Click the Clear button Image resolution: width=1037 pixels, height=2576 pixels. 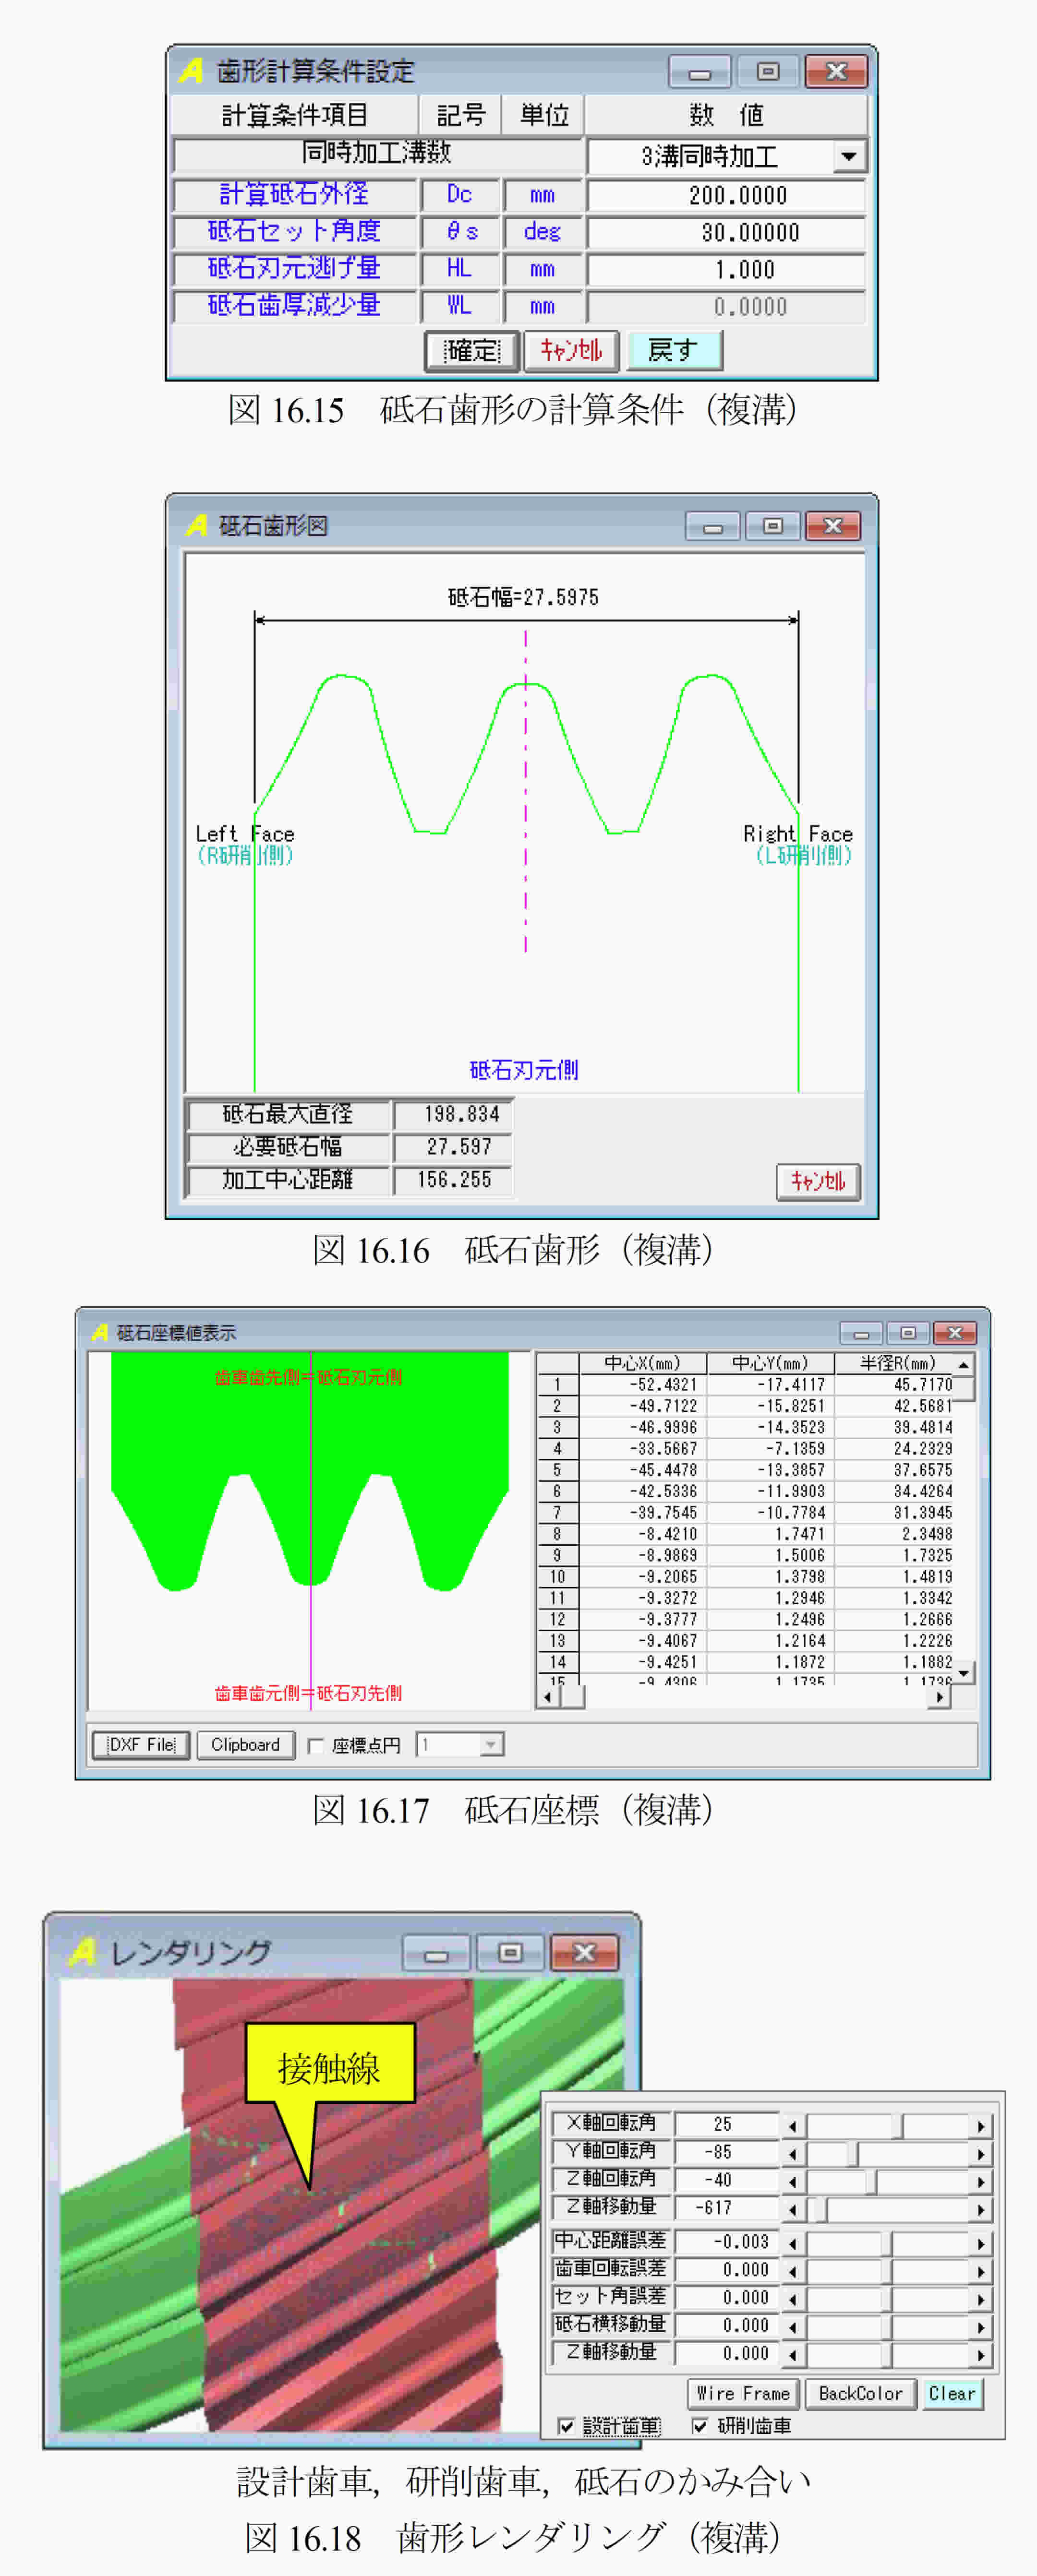pyautogui.click(x=952, y=2394)
